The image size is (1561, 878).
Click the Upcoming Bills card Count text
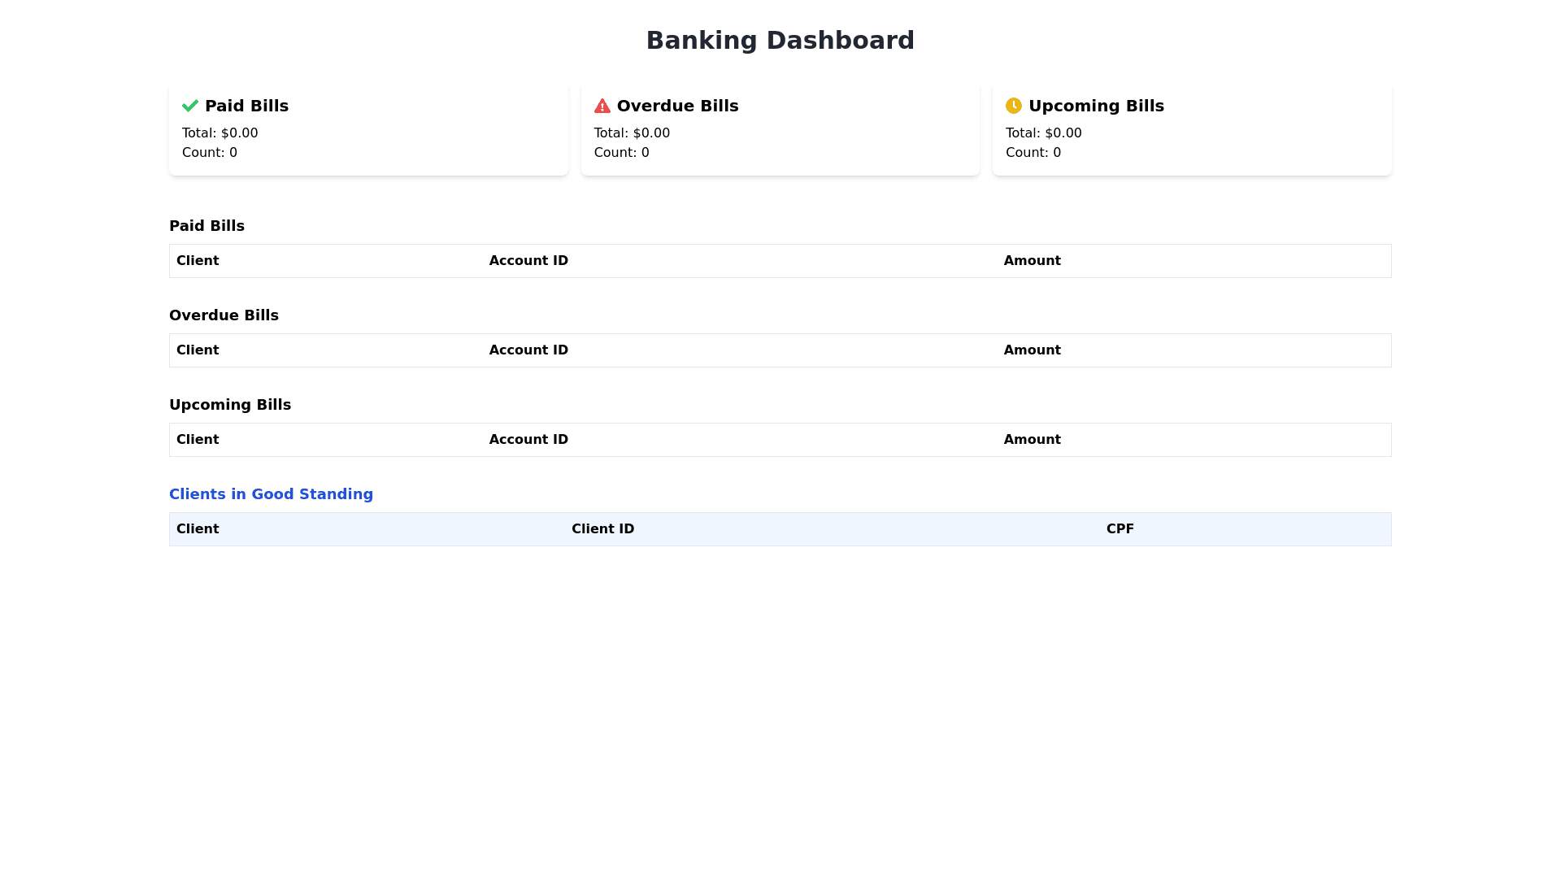click(1033, 153)
